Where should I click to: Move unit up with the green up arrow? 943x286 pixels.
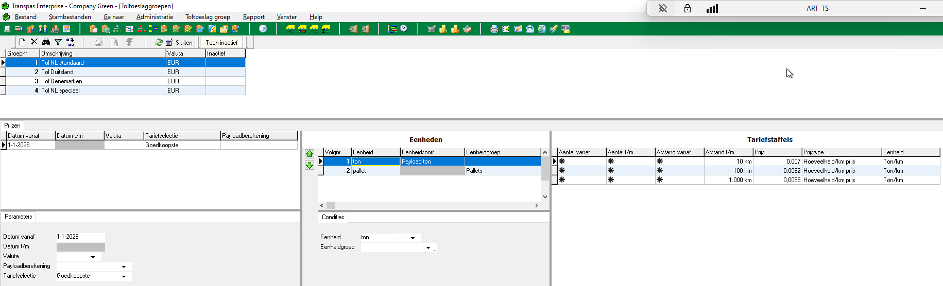[x=310, y=154]
